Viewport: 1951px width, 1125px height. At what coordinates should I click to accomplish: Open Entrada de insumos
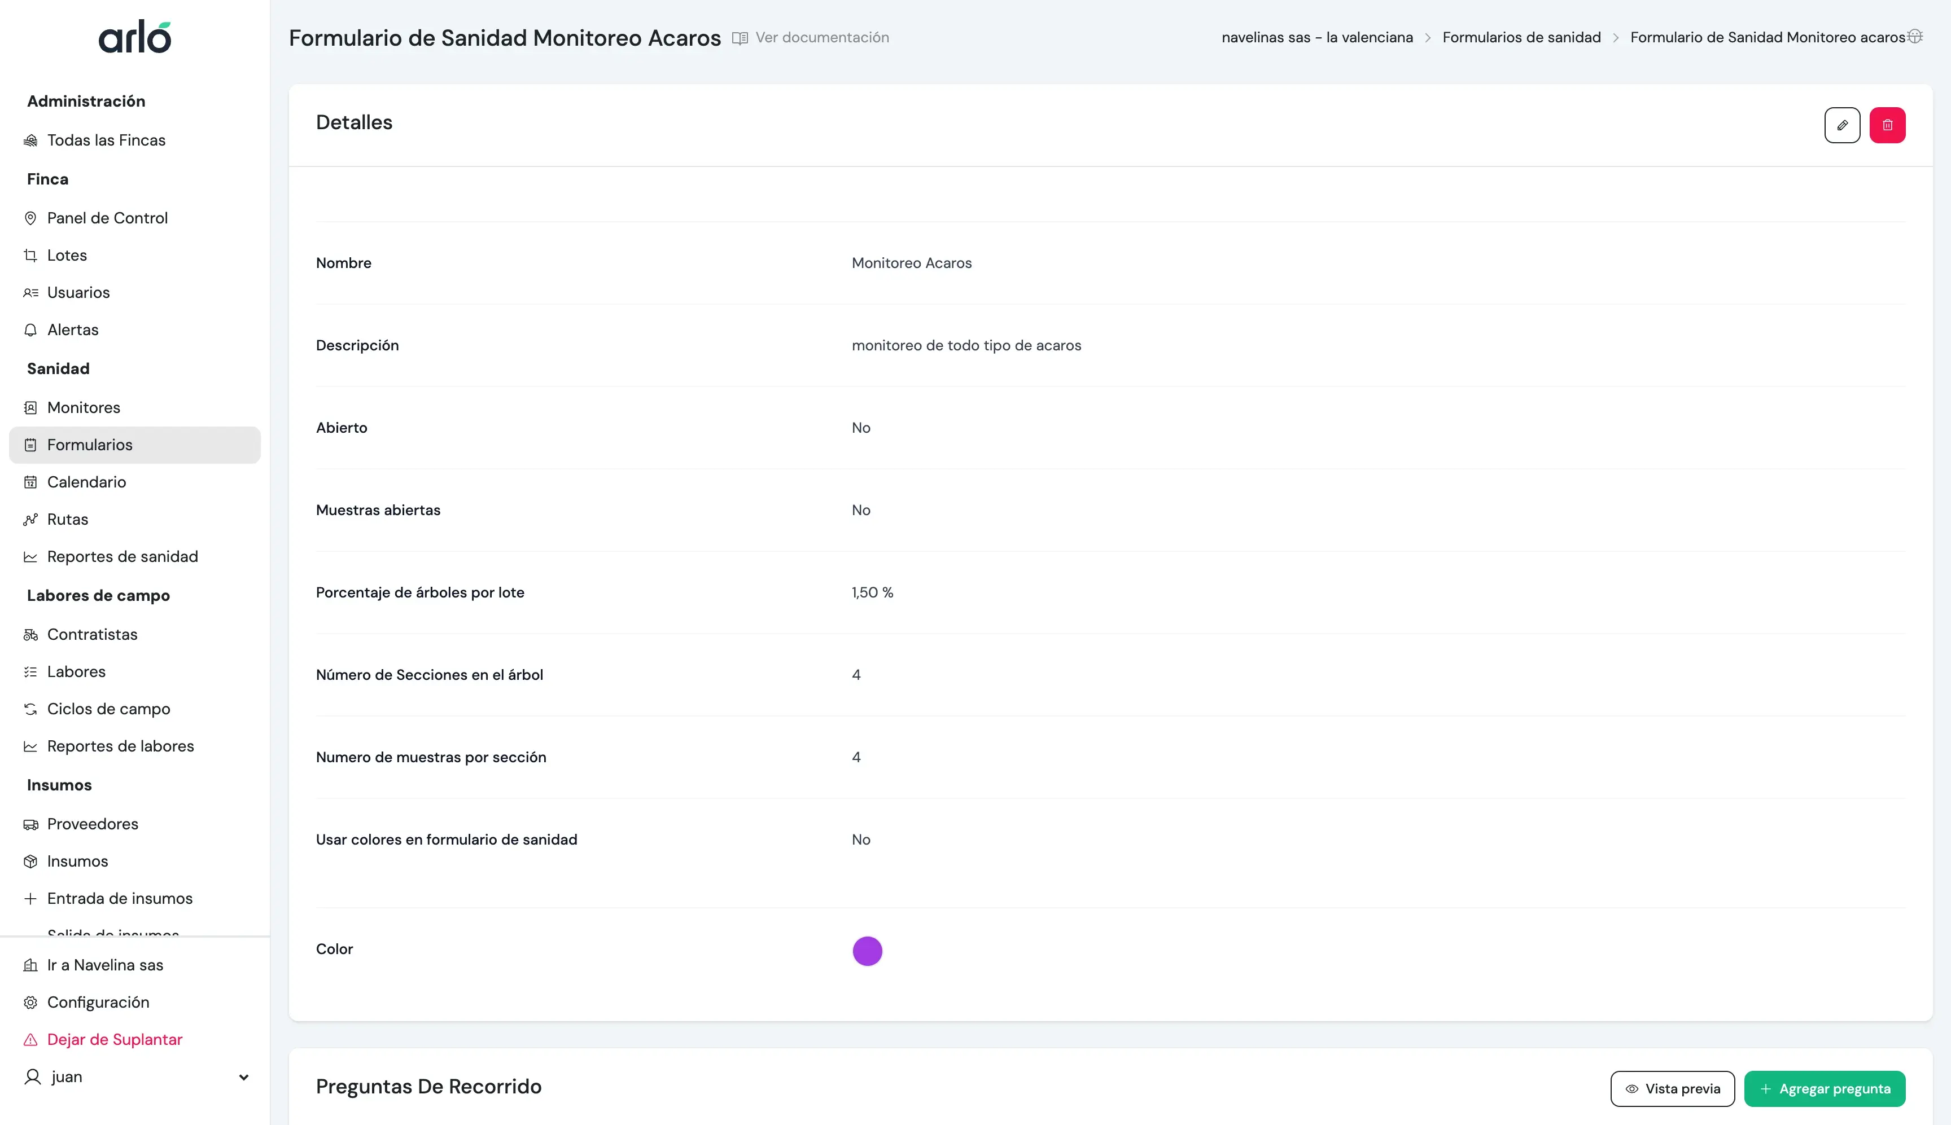click(x=120, y=898)
